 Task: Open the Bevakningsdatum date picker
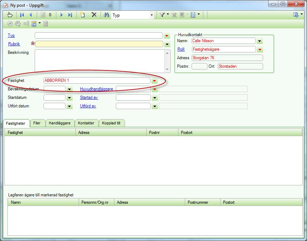[x=69, y=89]
